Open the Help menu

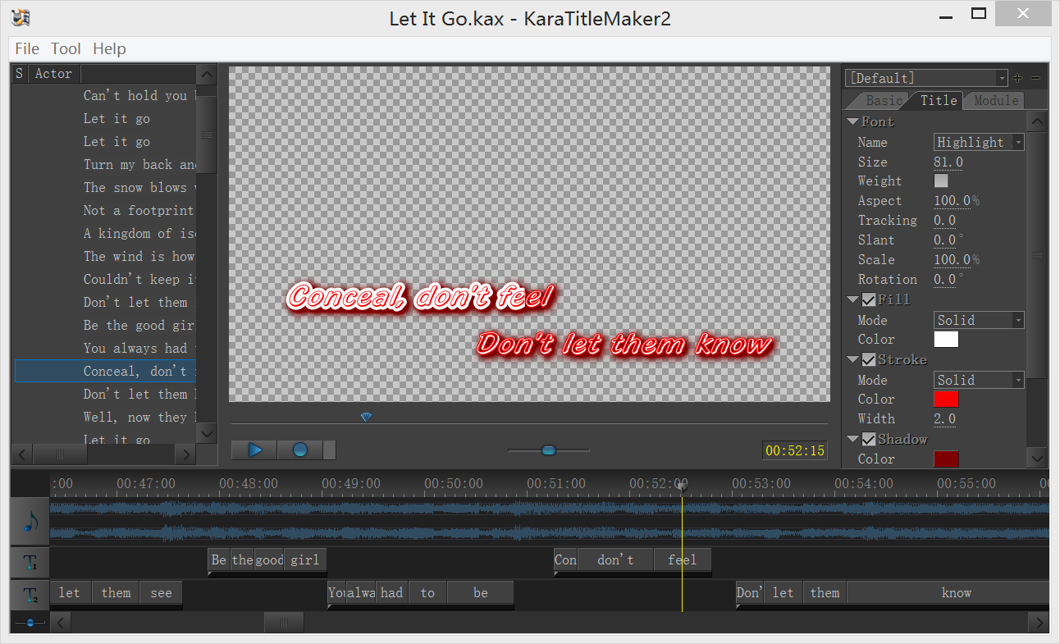click(109, 48)
